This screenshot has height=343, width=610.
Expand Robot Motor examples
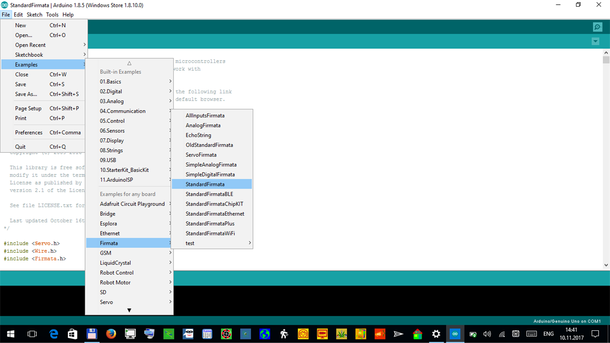[129, 282]
